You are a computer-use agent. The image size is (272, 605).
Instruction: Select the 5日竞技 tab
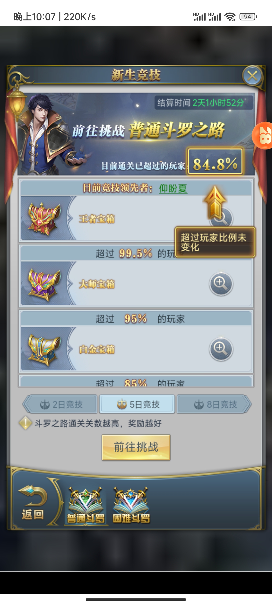coord(137,404)
